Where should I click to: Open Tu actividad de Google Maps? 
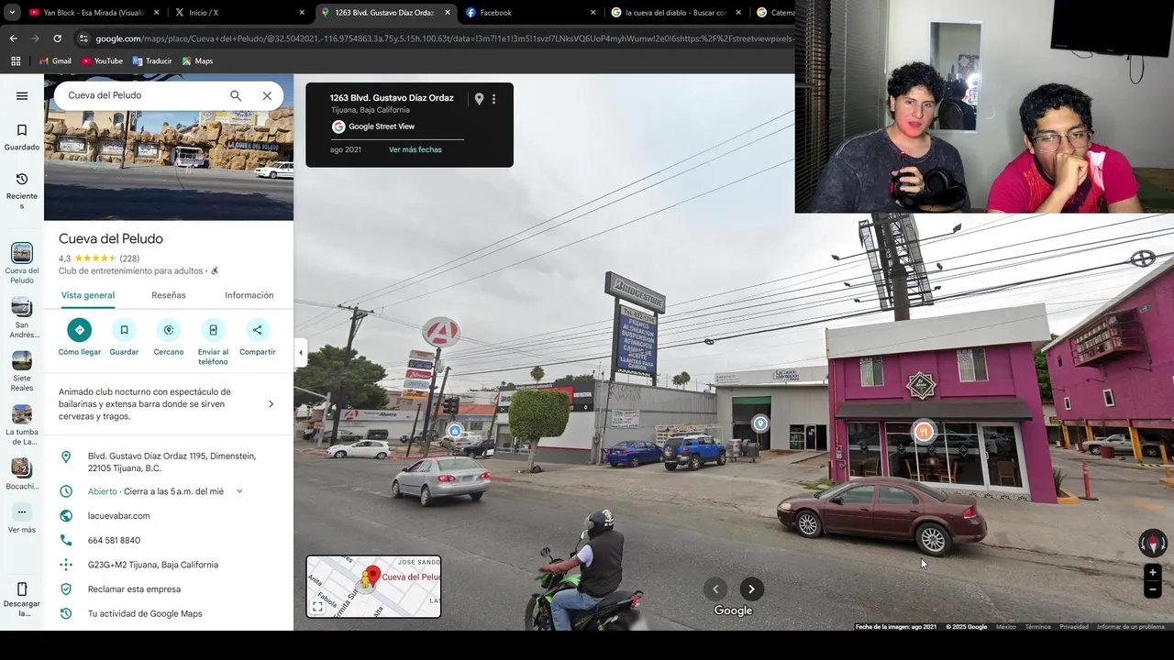(x=145, y=614)
